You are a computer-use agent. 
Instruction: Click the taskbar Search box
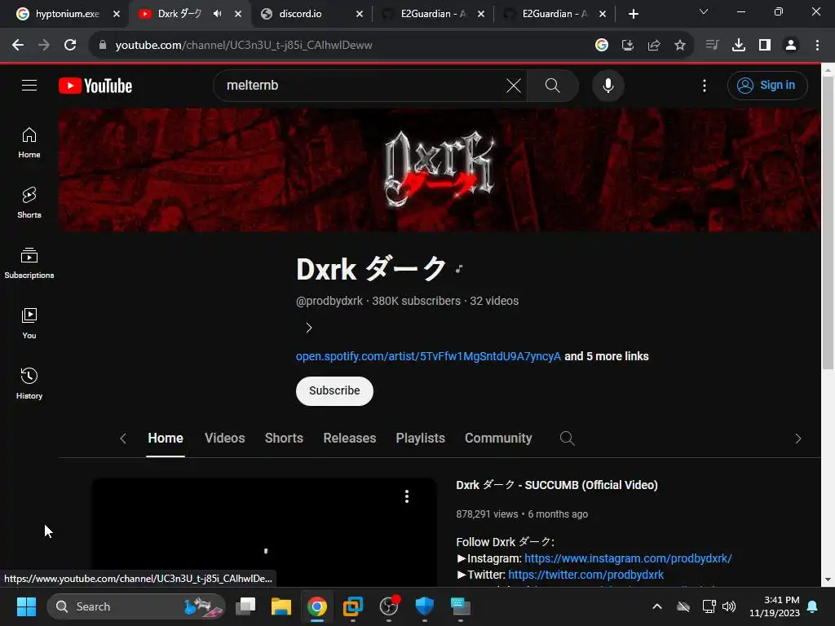point(136,606)
